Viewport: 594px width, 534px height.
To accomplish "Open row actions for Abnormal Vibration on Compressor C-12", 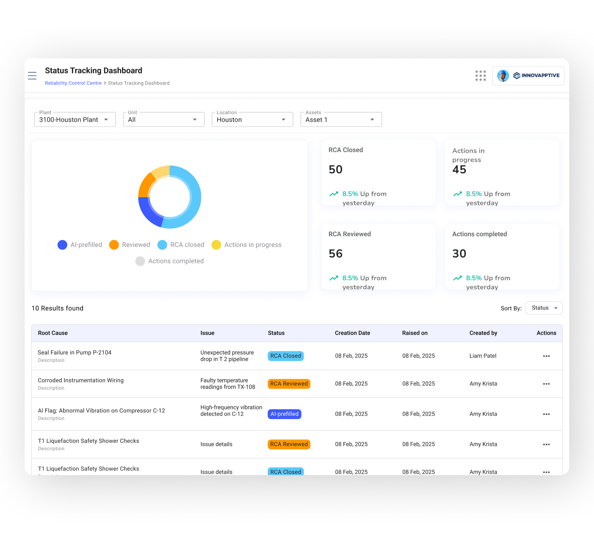I will pyautogui.click(x=546, y=414).
